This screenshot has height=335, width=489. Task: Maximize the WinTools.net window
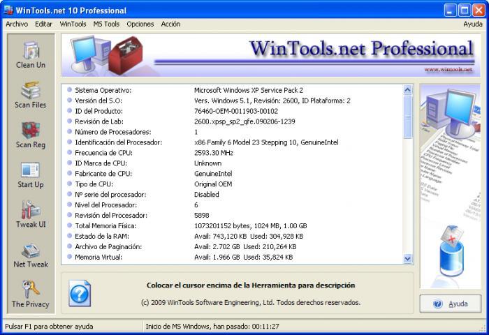465,10
